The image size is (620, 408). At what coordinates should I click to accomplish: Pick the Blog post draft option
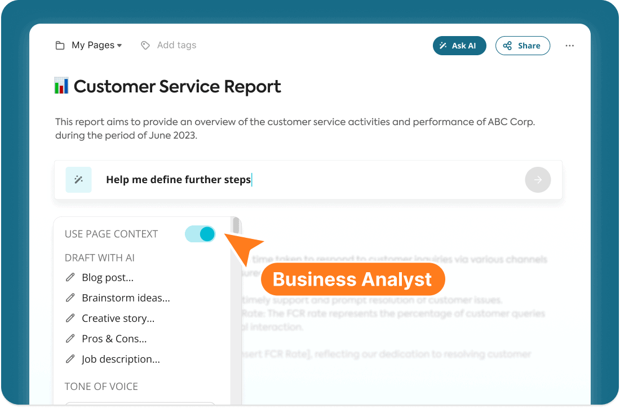point(108,277)
